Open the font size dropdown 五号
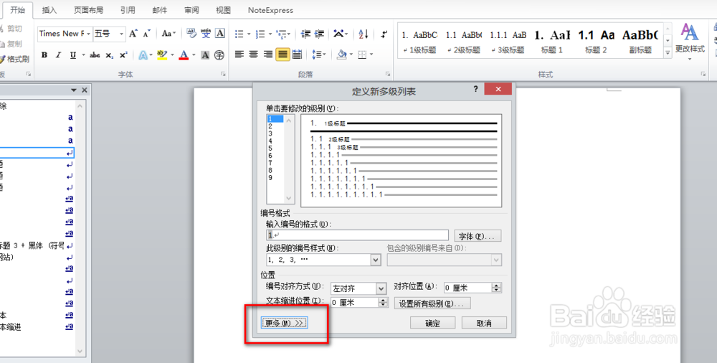The height and width of the screenshot is (363, 717). click(x=122, y=34)
